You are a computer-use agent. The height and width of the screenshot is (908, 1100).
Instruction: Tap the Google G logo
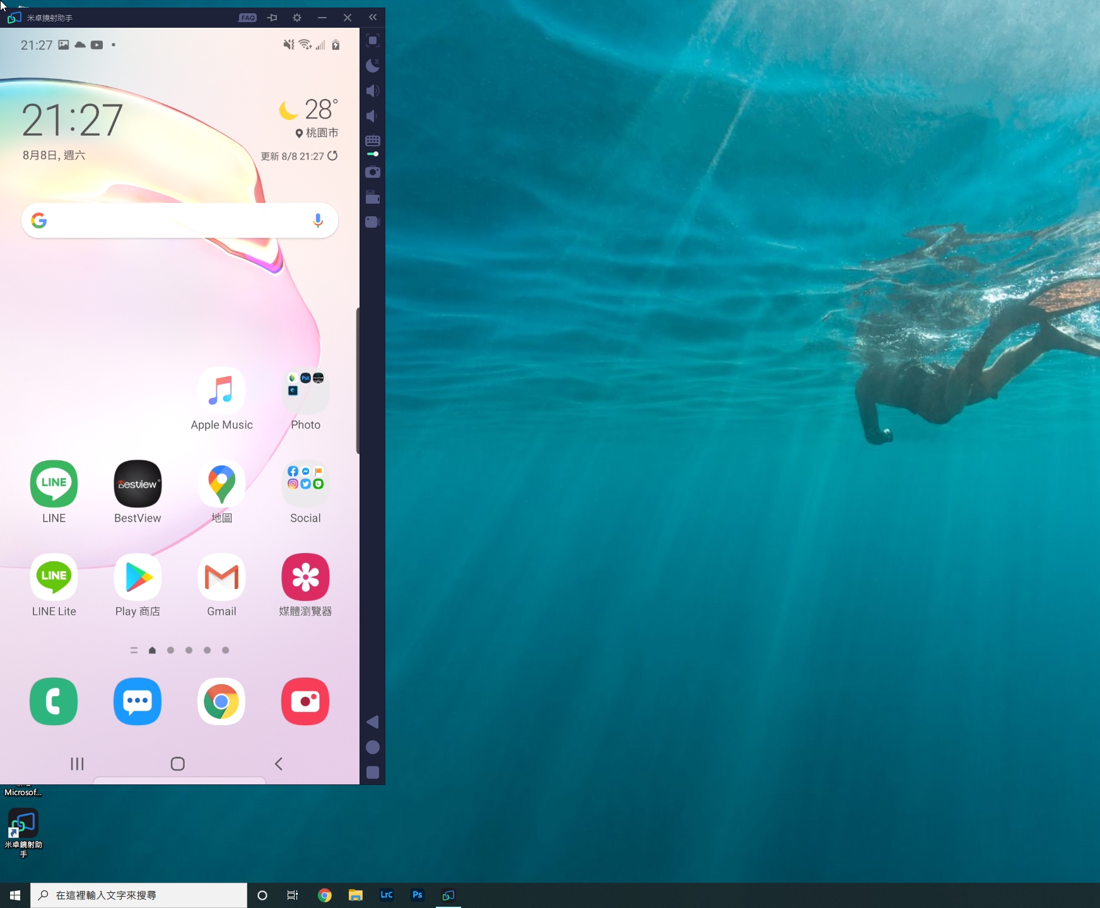pos(39,220)
